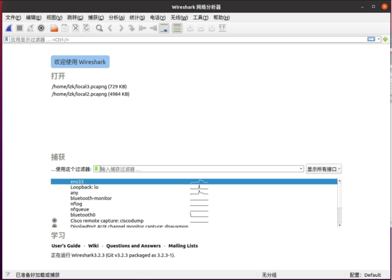Screen dimensions: 392x280
Task: Click in the capture filter input field
Action: point(199,169)
